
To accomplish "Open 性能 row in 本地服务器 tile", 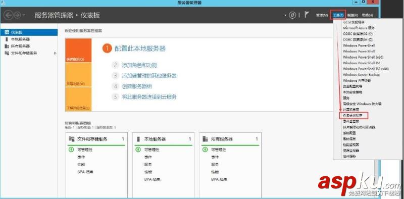I will (148, 172).
